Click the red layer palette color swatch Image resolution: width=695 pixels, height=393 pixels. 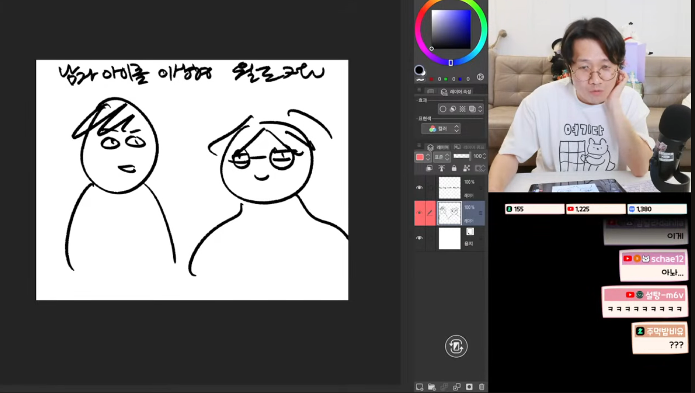[420, 157]
